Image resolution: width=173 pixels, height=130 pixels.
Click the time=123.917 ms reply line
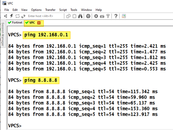83,114
